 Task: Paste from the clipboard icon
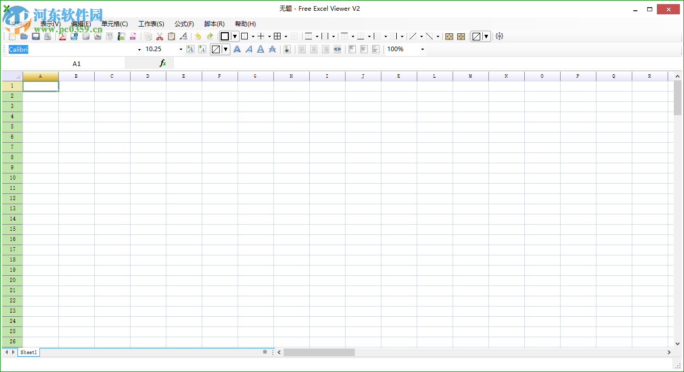[172, 36]
